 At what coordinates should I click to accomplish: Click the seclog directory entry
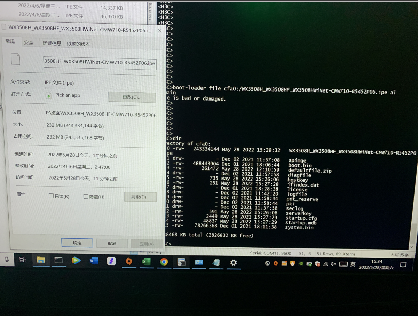click(x=295, y=208)
